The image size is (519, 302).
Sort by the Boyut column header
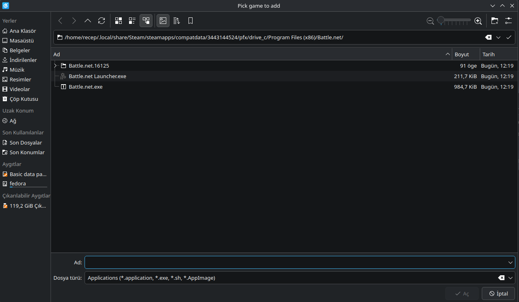click(x=466, y=54)
